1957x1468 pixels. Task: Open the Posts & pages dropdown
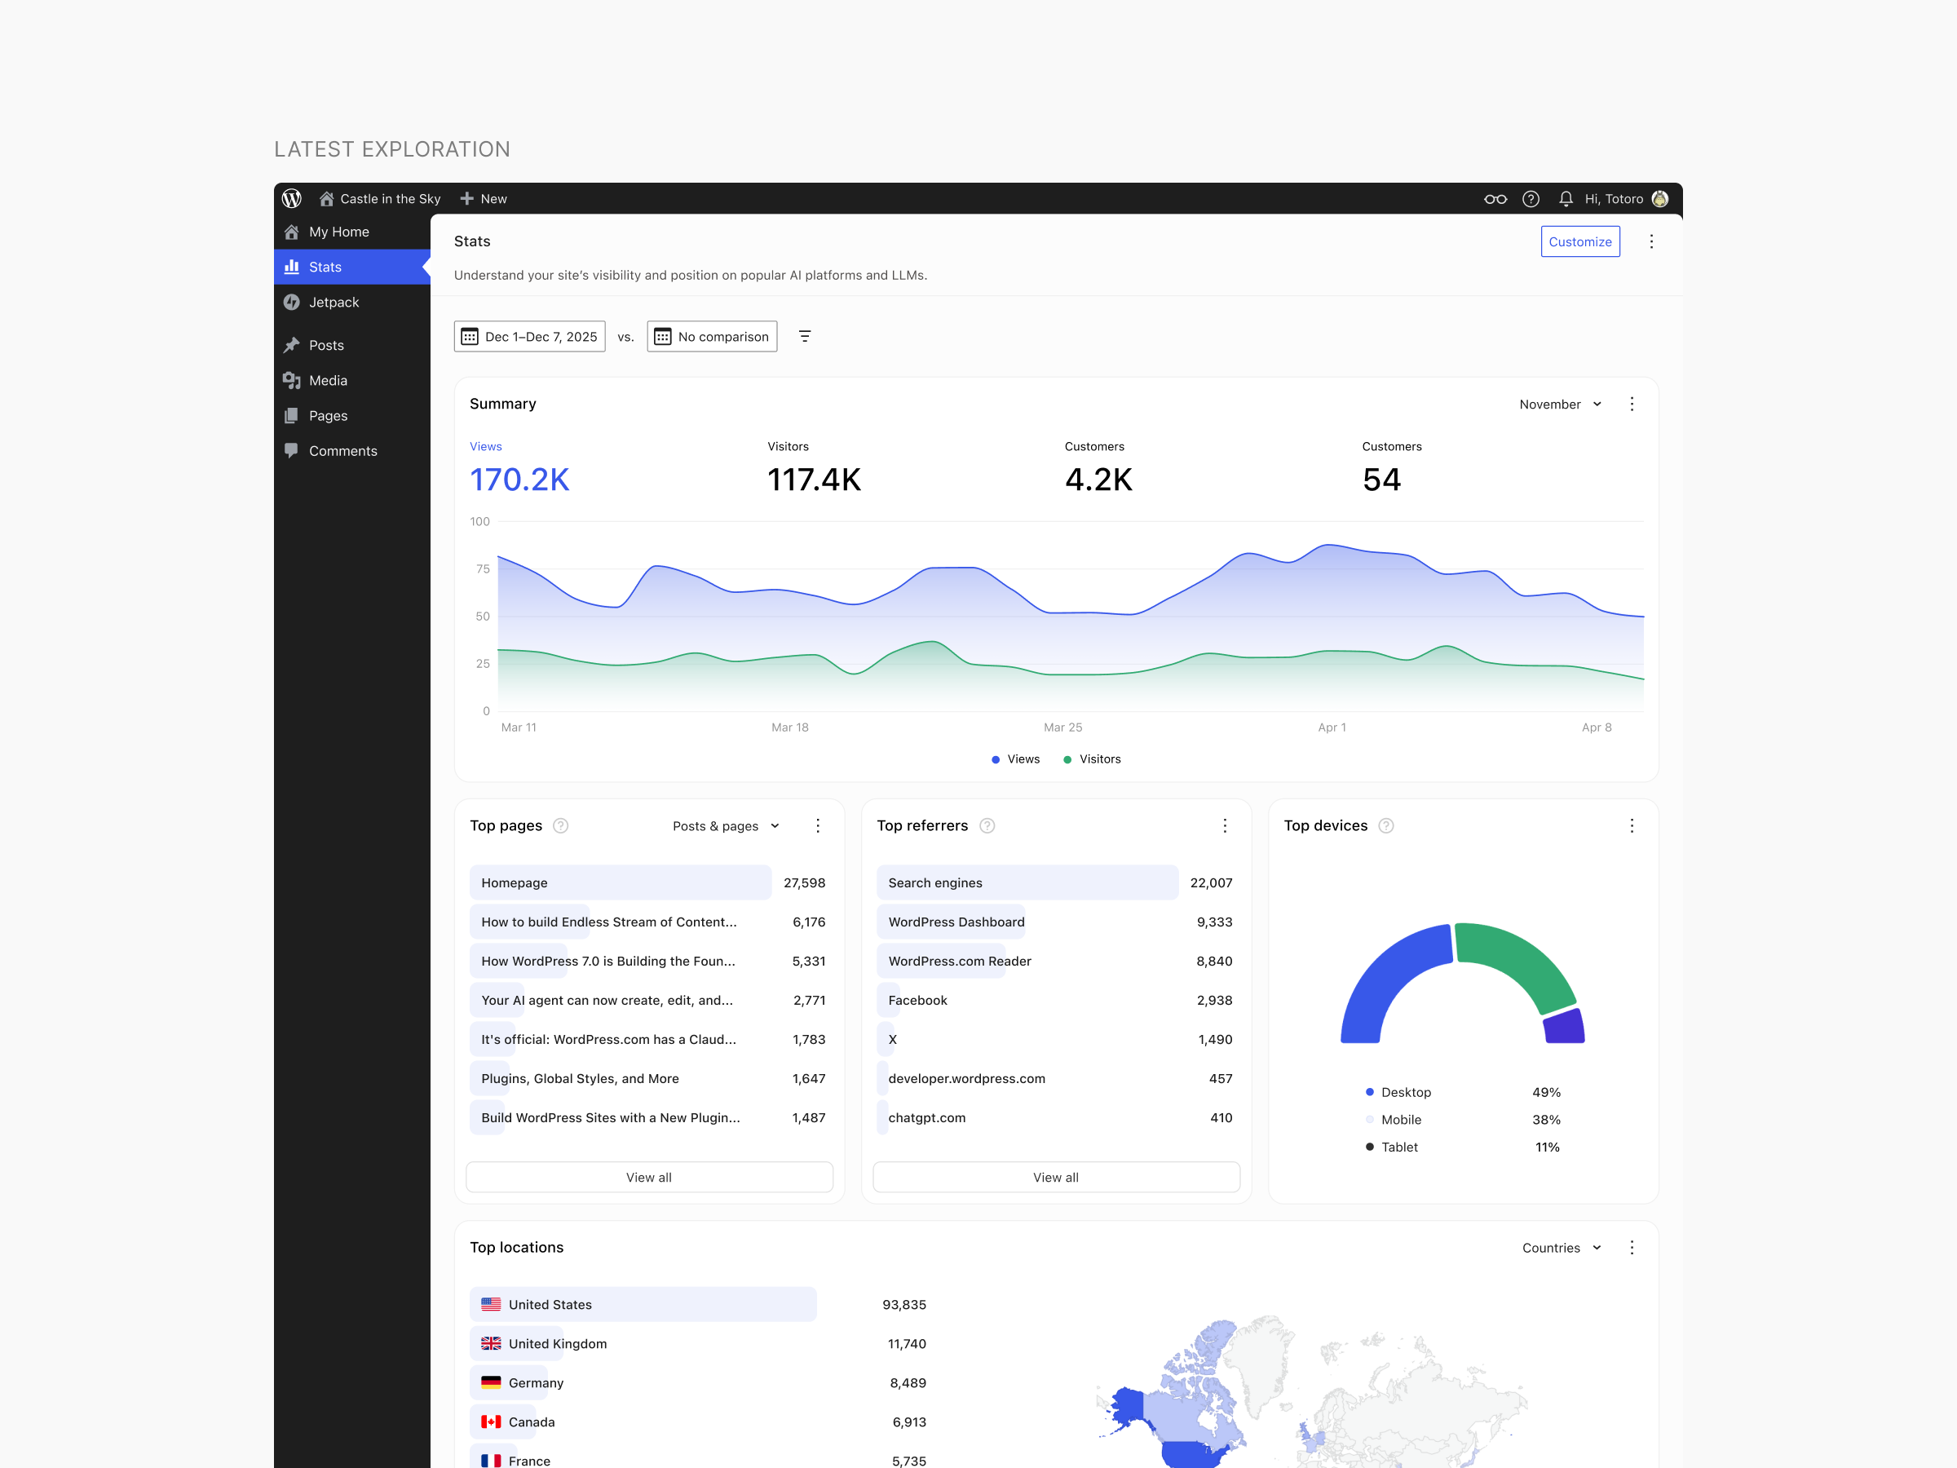(726, 825)
